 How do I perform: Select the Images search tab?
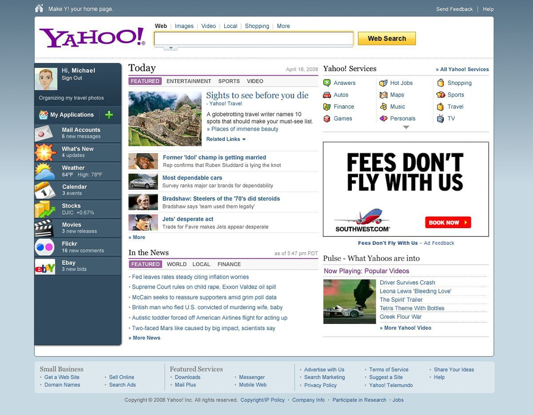tap(184, 26)
